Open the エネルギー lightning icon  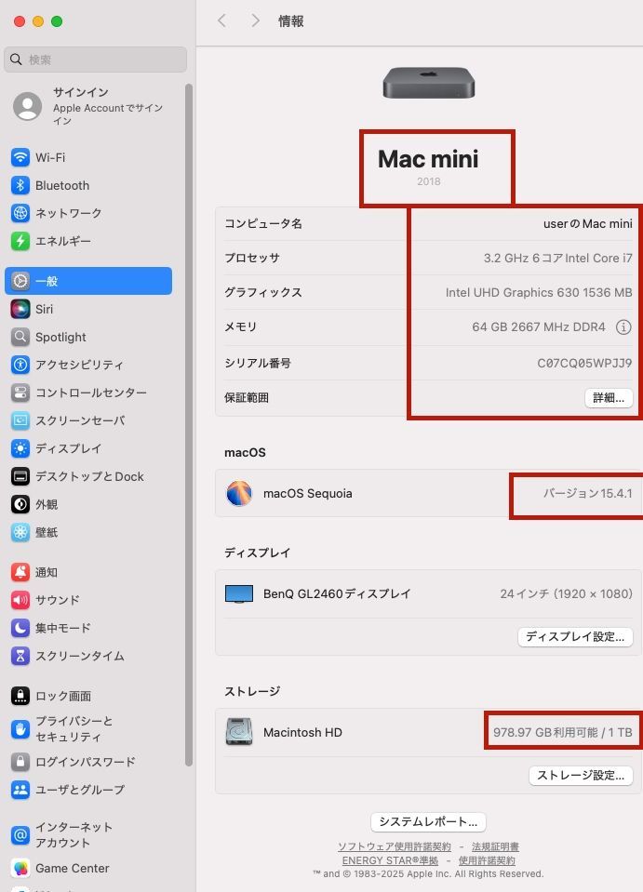(x=20, y=241)
